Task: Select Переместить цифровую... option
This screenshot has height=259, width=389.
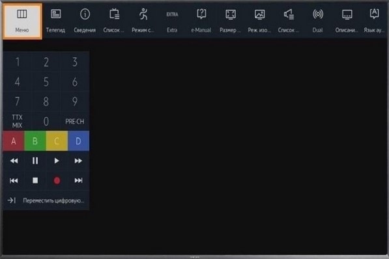Action: pos(46,200)
